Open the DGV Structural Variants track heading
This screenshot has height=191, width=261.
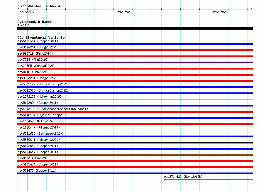tap(41, 38)
